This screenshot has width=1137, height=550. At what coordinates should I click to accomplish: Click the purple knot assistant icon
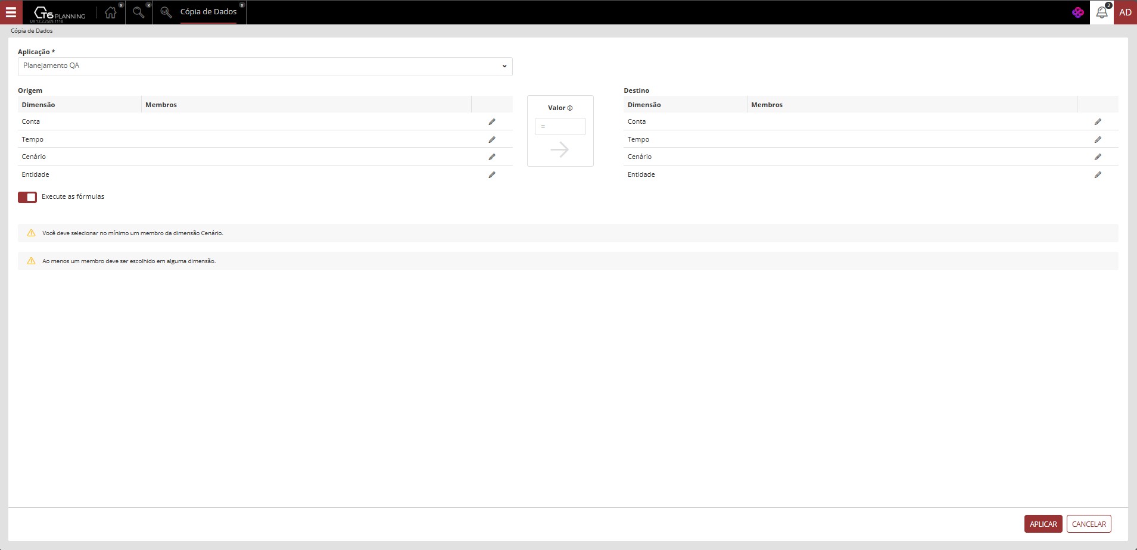click(x=1078, y=12)
